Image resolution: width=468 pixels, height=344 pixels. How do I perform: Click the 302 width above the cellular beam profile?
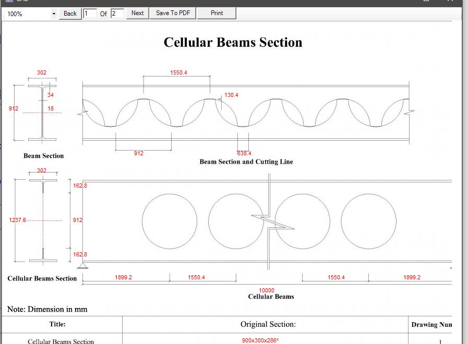[42, 170]
